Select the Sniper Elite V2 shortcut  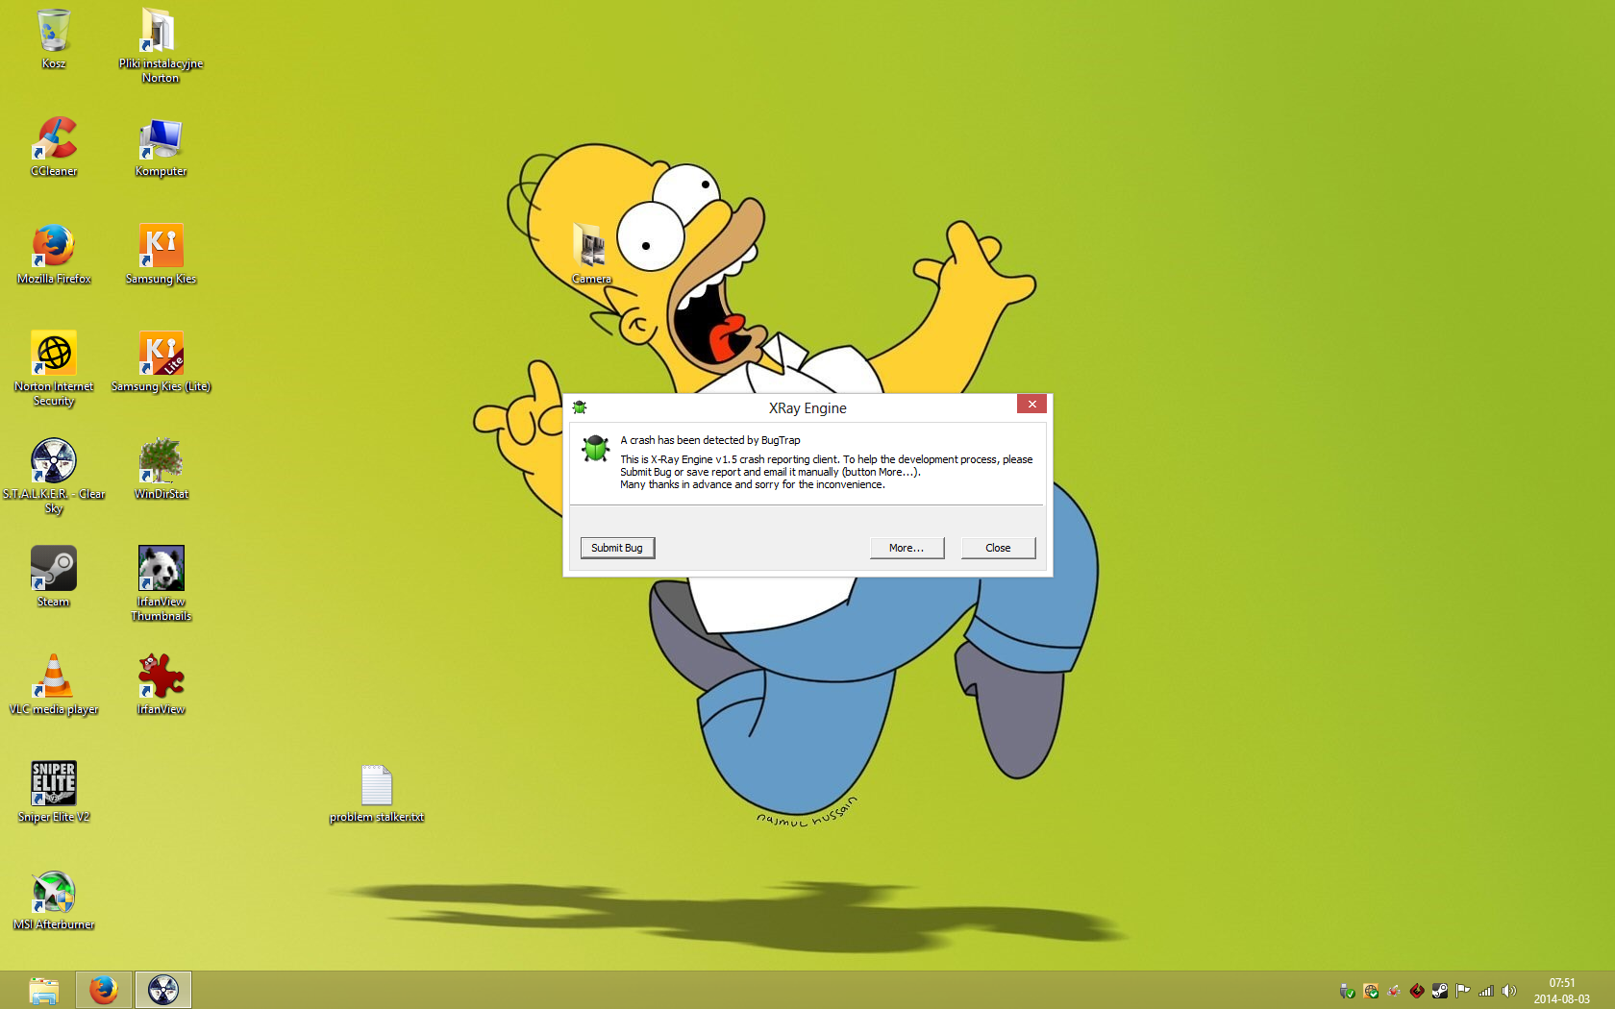54,792
